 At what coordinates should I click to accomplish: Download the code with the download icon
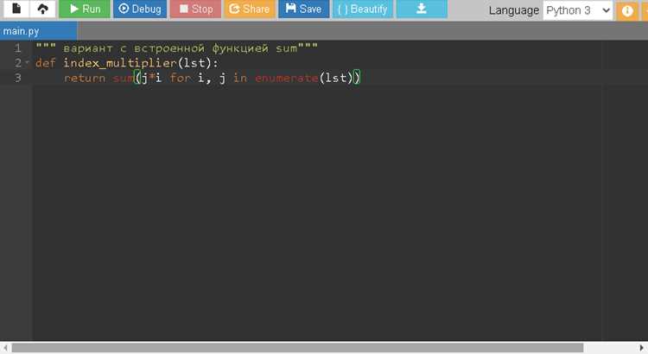422,9
